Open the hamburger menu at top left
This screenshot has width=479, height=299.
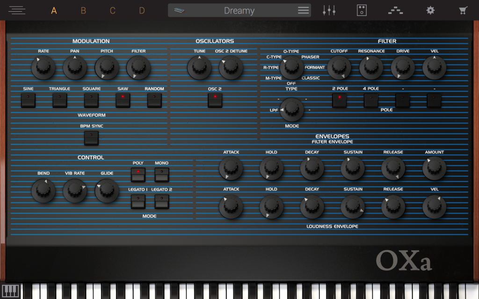point(17,10)
